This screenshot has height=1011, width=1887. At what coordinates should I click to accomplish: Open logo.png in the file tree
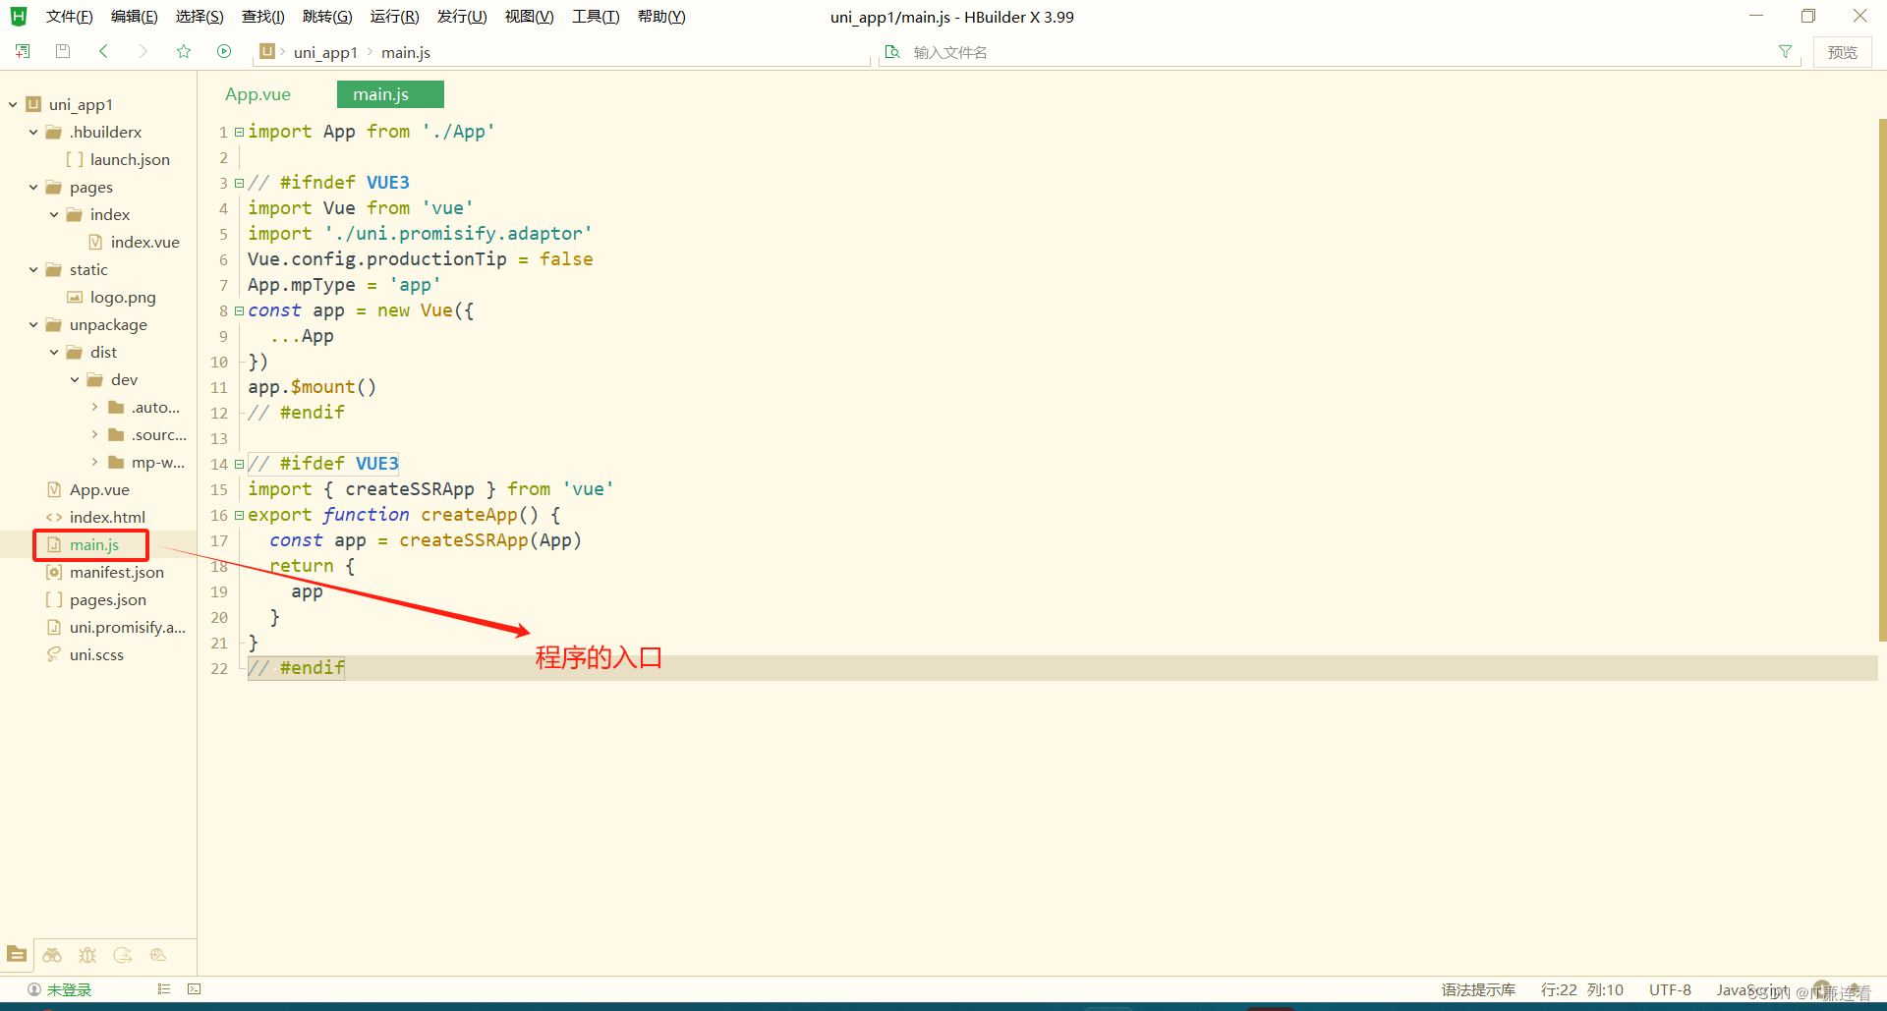coord(123,297)
